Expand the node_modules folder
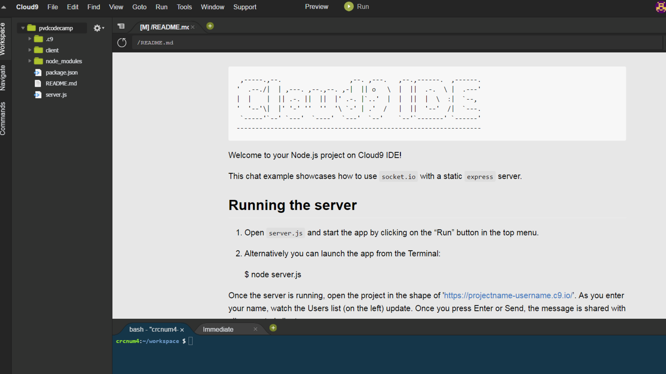 [30, 61]
